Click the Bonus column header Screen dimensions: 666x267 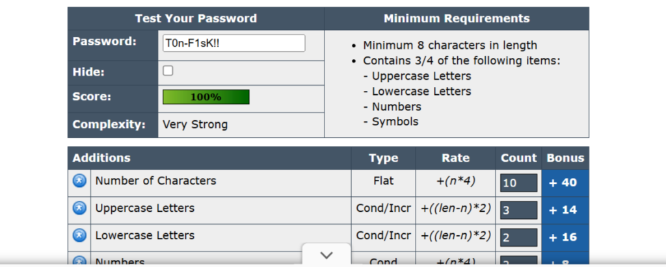[565, 158]
